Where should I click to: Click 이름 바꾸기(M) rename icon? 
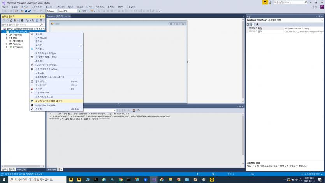[x=32, y=93]
